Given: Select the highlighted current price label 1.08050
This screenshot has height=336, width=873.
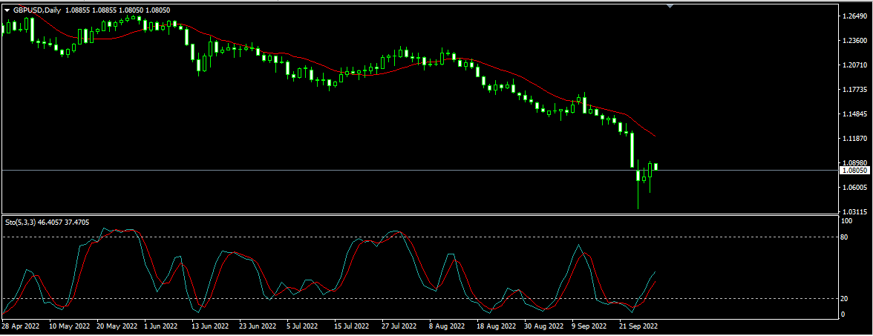Looking at the screenshot, I should pos(854,171).
